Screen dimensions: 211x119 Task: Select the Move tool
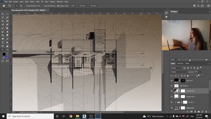click(3, 14)
